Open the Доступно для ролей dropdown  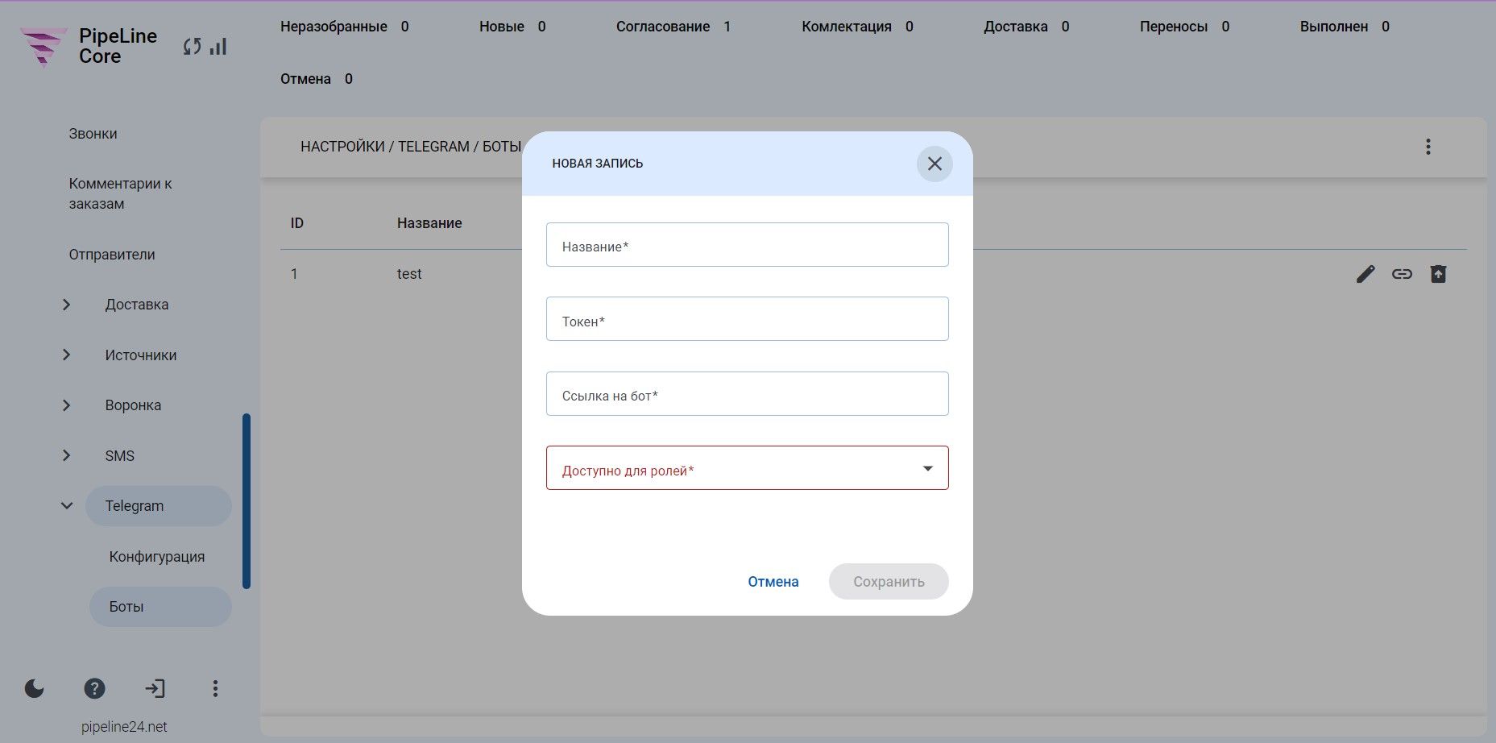[748, 468]
